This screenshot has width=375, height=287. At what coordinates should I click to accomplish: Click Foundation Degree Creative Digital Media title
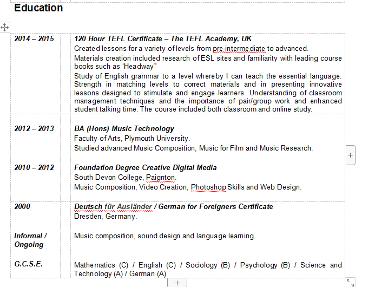click(145, 168)
